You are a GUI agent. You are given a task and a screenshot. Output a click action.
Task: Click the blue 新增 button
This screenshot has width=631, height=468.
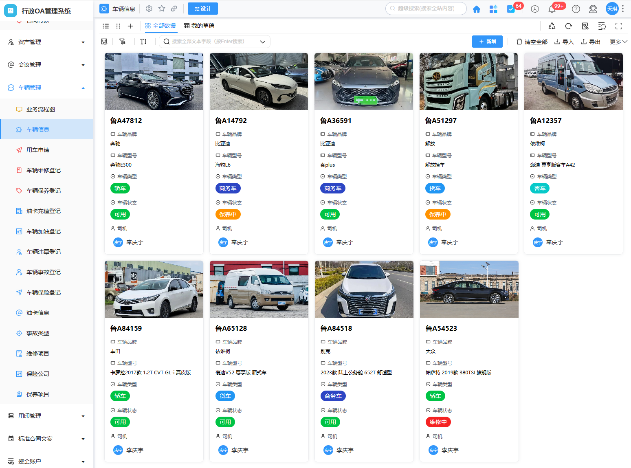487,42
